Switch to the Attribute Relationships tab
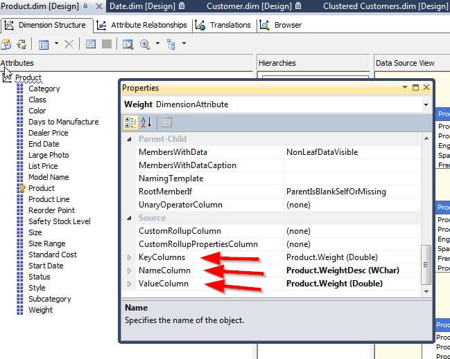 141,25
